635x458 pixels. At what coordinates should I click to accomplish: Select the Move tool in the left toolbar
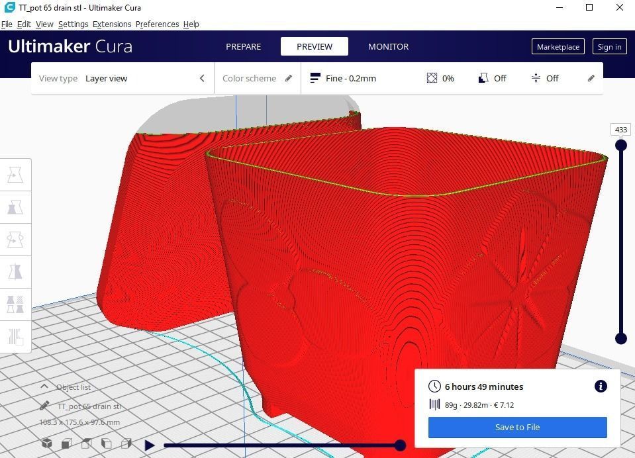(x=15, y=175)
